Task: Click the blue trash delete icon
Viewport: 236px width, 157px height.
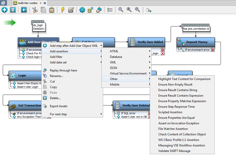Action: pos(12,10)
